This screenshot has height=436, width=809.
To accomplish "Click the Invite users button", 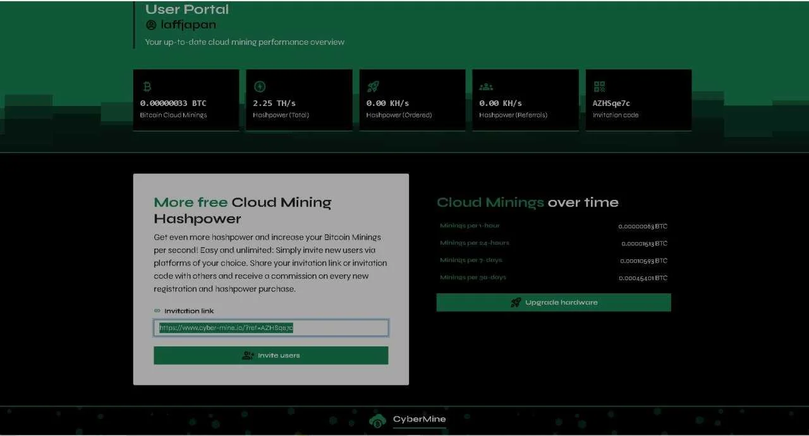I will tap(271, 355).
